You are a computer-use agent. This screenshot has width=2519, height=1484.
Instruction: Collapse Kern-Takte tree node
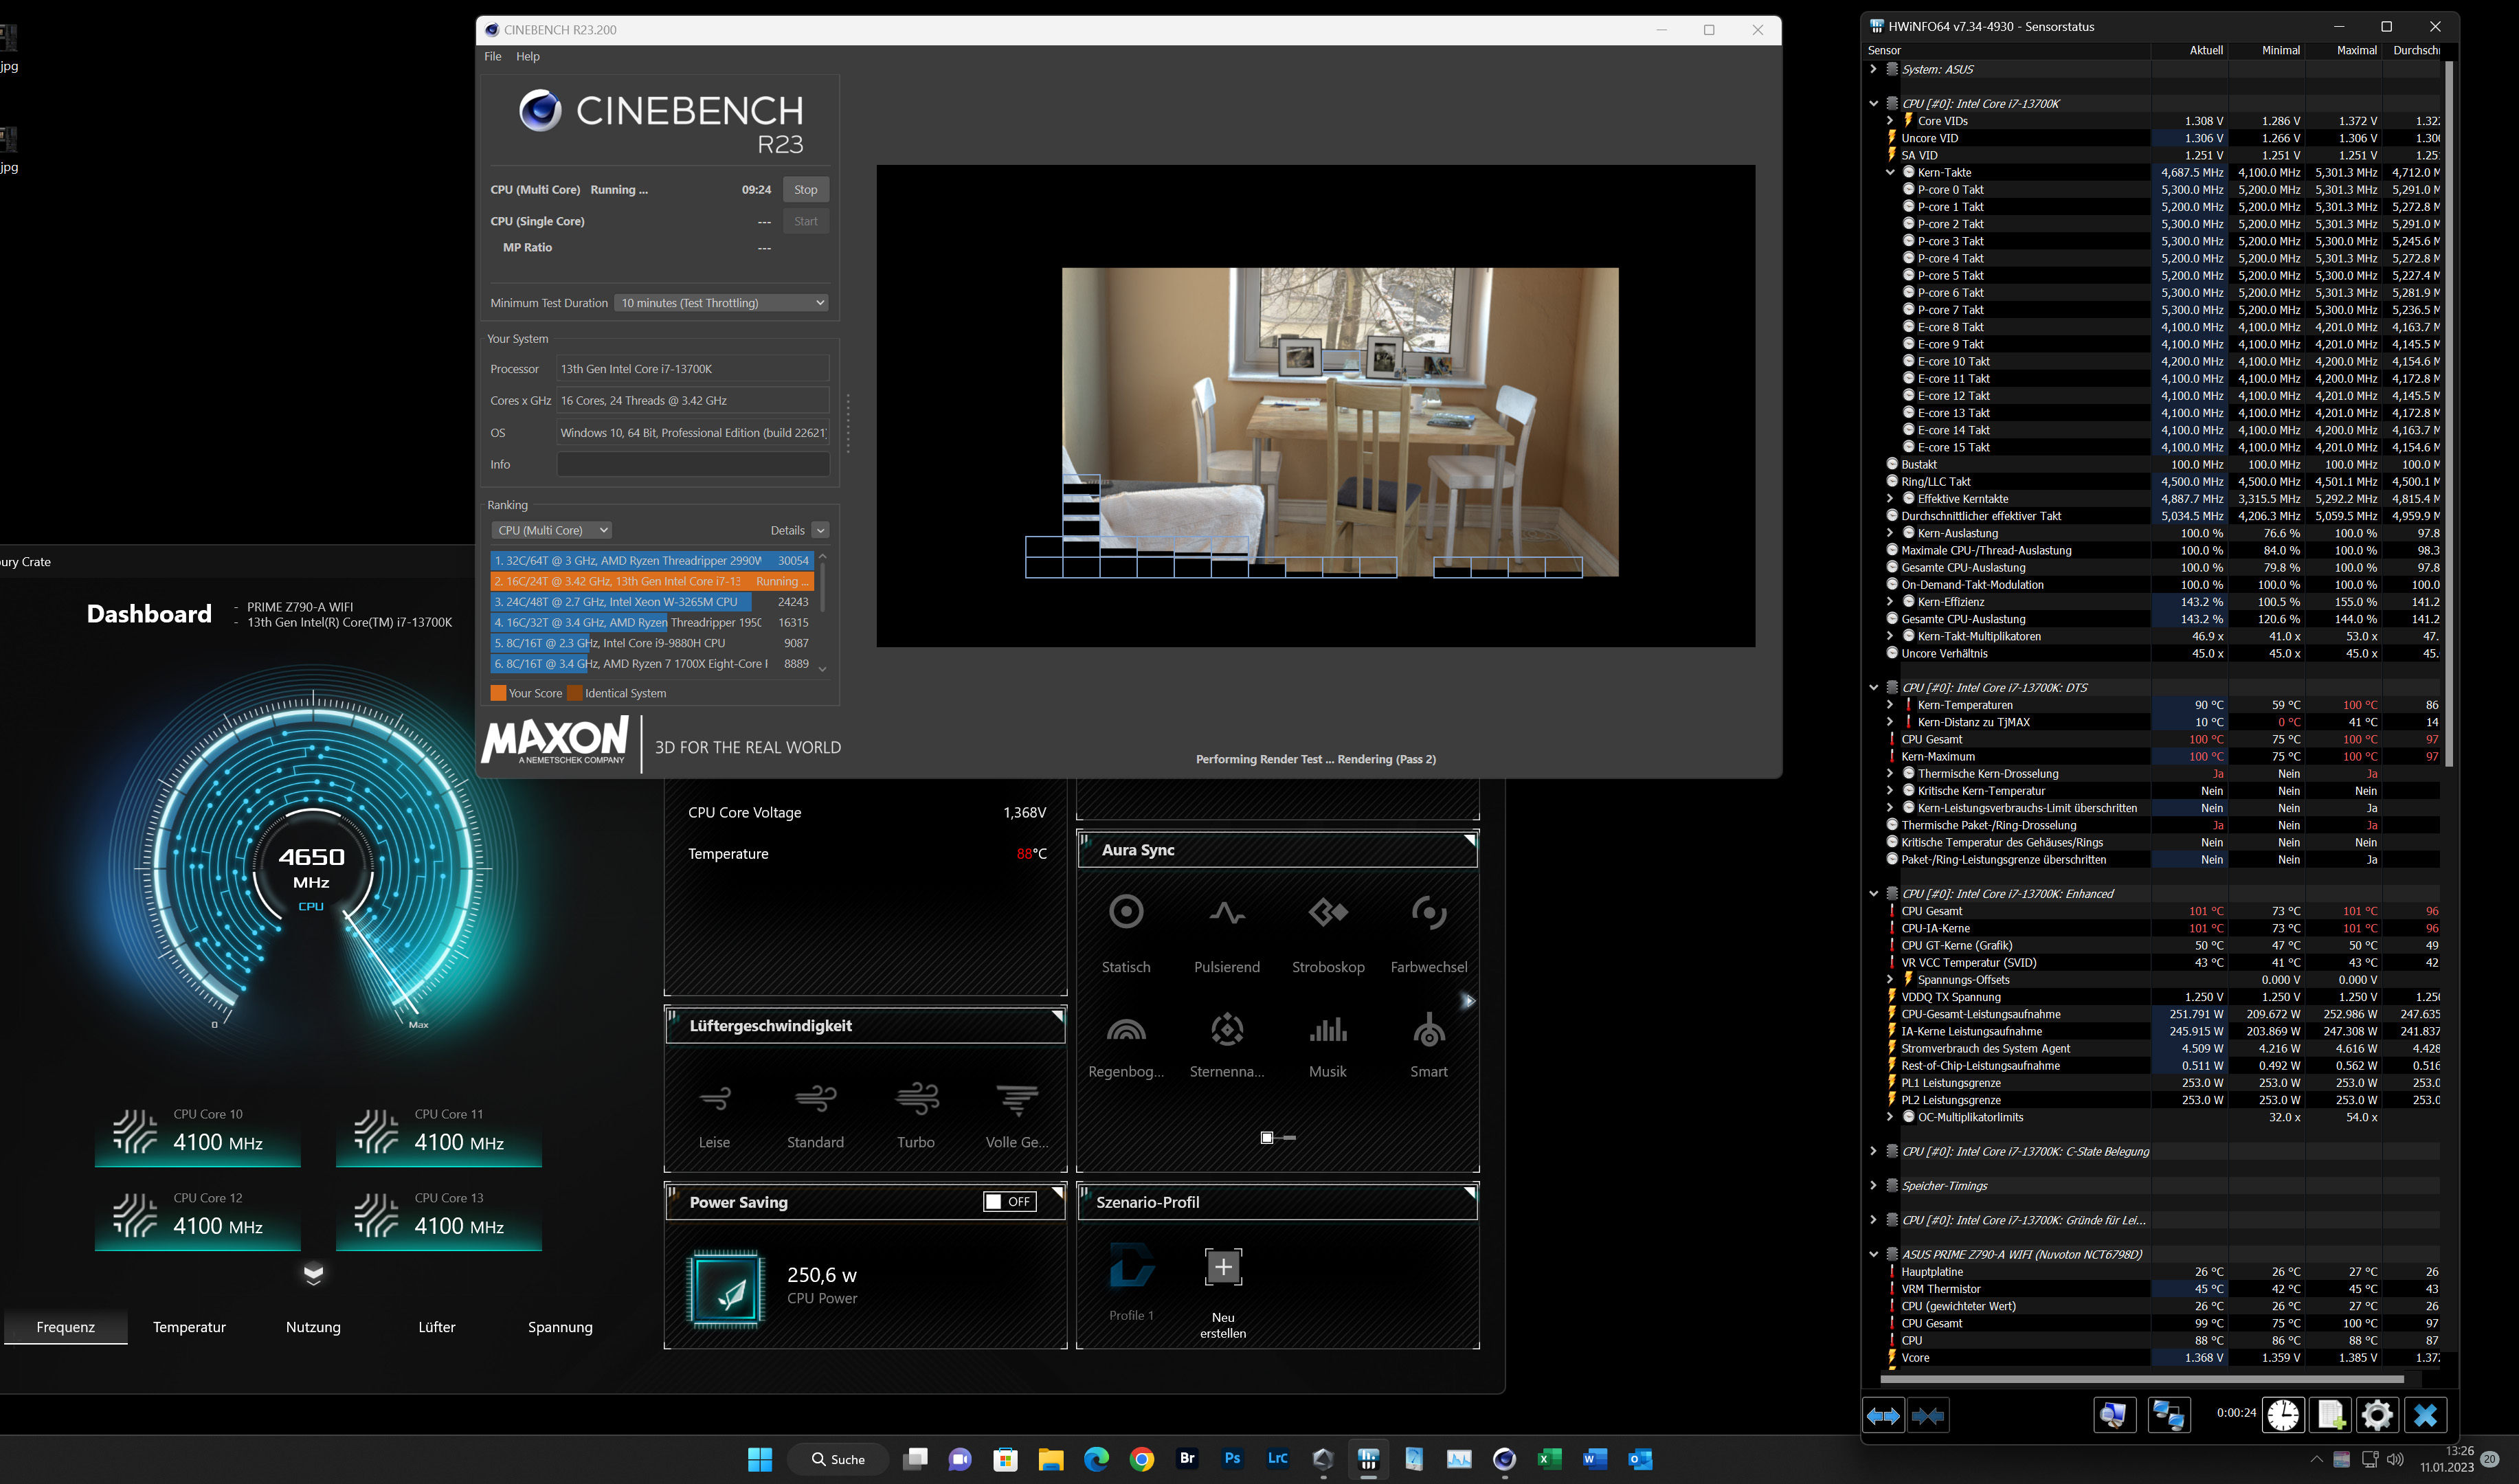tap(1890, 172)
